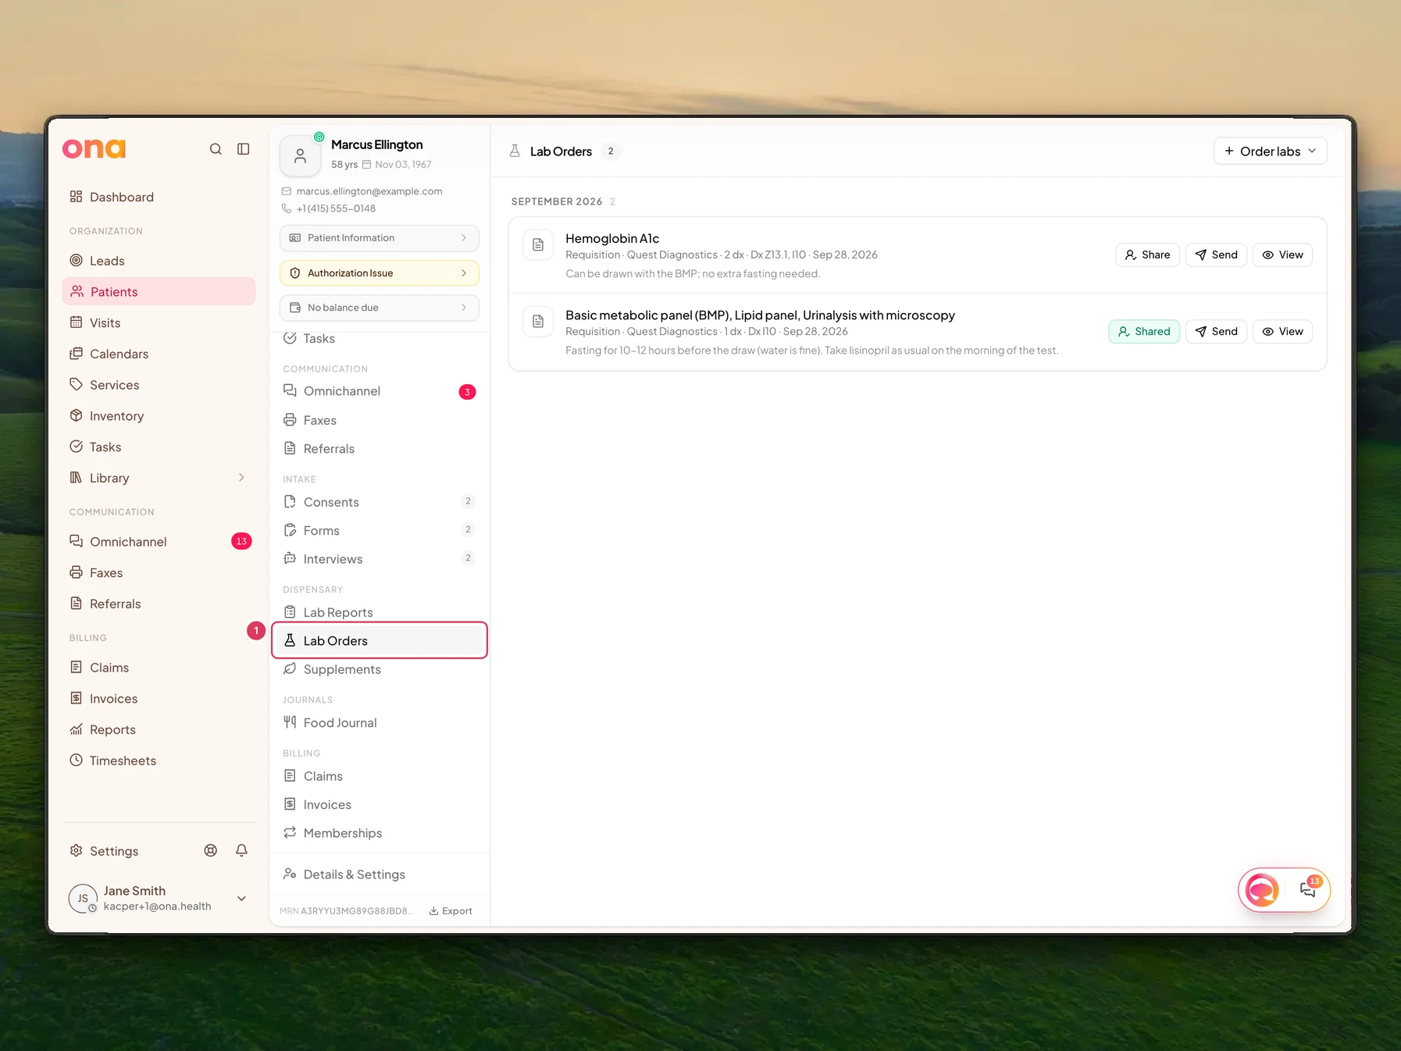
Task: Open main sidebar Faxes
Action: coord(159,572)
